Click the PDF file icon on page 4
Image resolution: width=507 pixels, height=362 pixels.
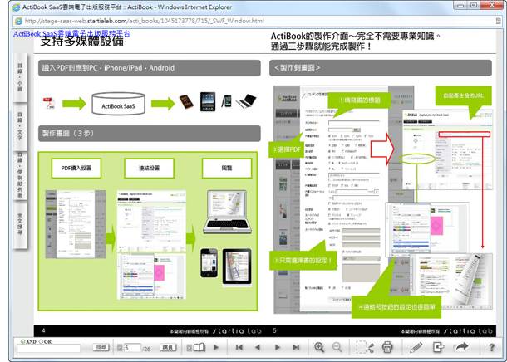pos(49,103)
